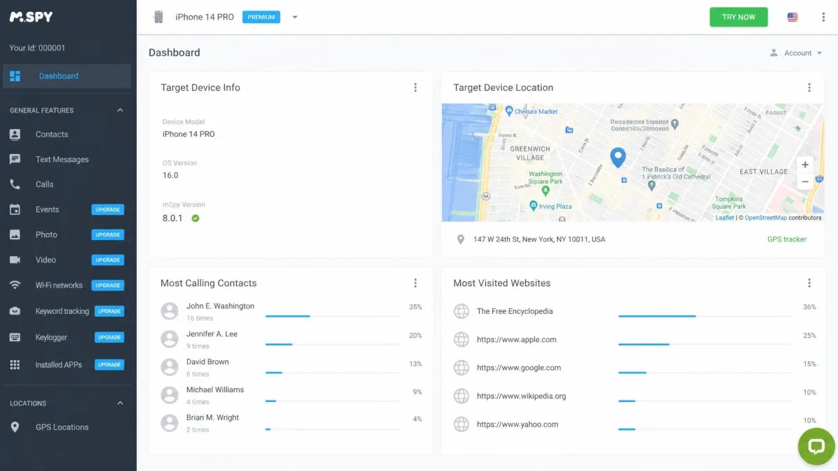
Task: Click the Dashboard grid icon
Action: point(15,76)
